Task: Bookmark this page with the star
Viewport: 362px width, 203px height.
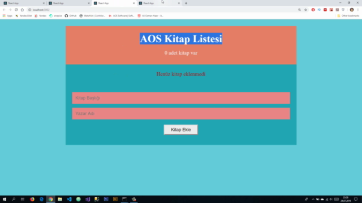Action: (x=305, y=10)
